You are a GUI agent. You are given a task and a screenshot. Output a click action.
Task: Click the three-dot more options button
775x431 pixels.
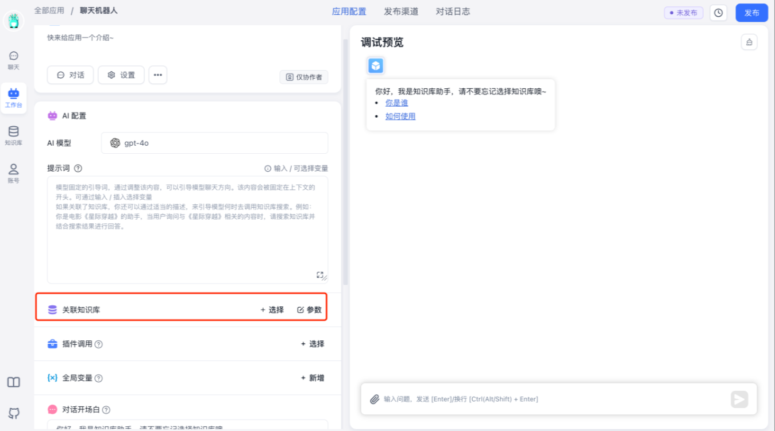tap(158, 75)
